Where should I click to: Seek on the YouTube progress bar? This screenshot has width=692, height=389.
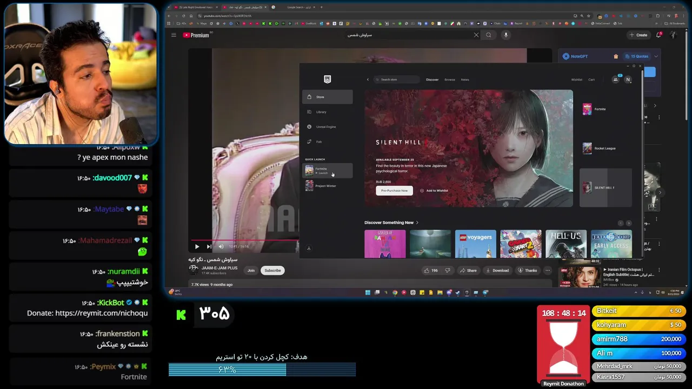click(x=245, y=240)
